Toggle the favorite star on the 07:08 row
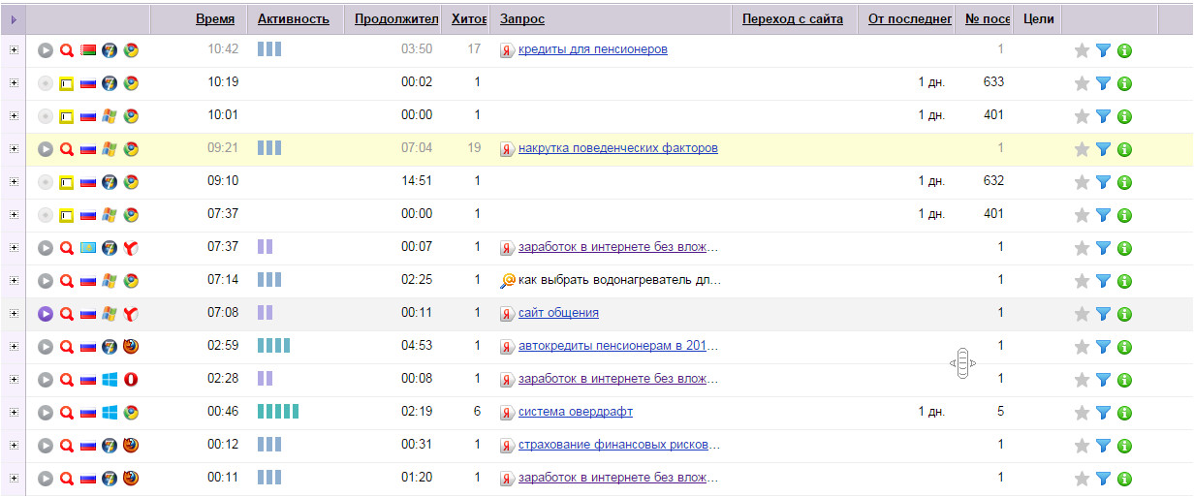 pos(1083,314)
